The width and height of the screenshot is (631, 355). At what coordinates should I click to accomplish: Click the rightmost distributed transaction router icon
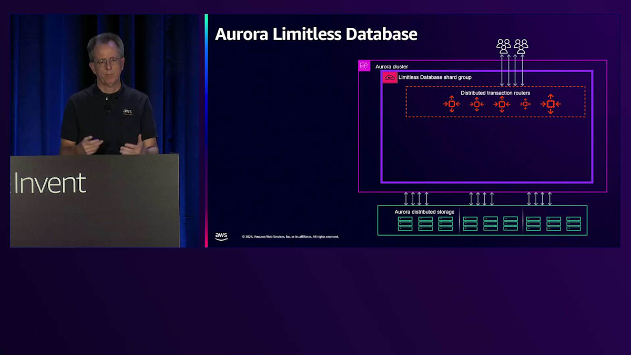pos(551,104)
